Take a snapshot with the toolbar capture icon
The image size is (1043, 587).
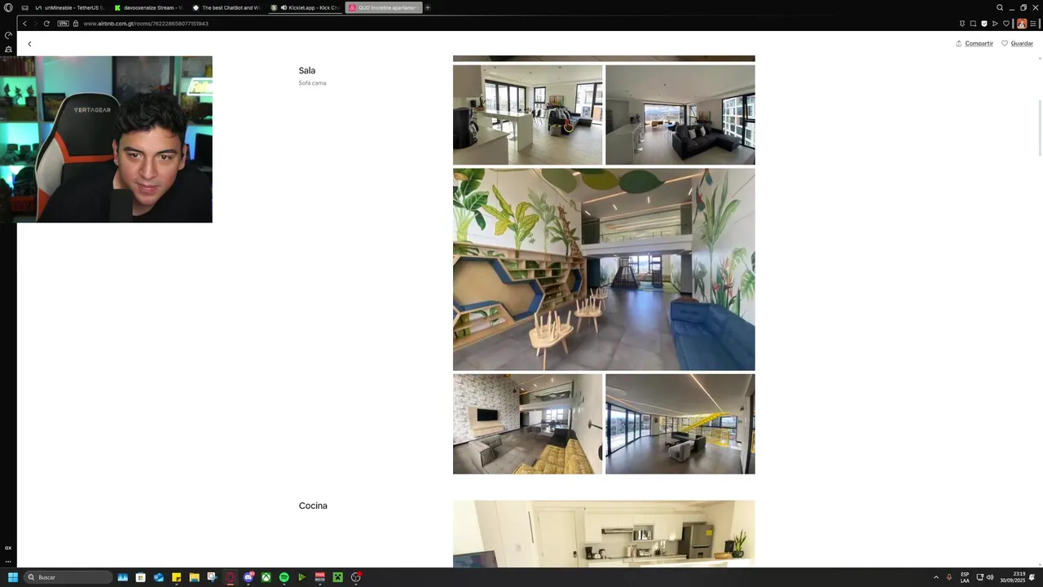click(973, 24)
